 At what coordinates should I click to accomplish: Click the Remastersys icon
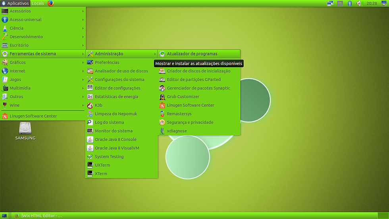click(x=162, y=114)
